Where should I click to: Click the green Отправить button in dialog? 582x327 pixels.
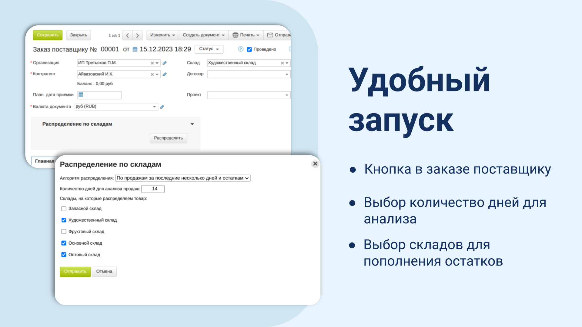pos(75,272)
